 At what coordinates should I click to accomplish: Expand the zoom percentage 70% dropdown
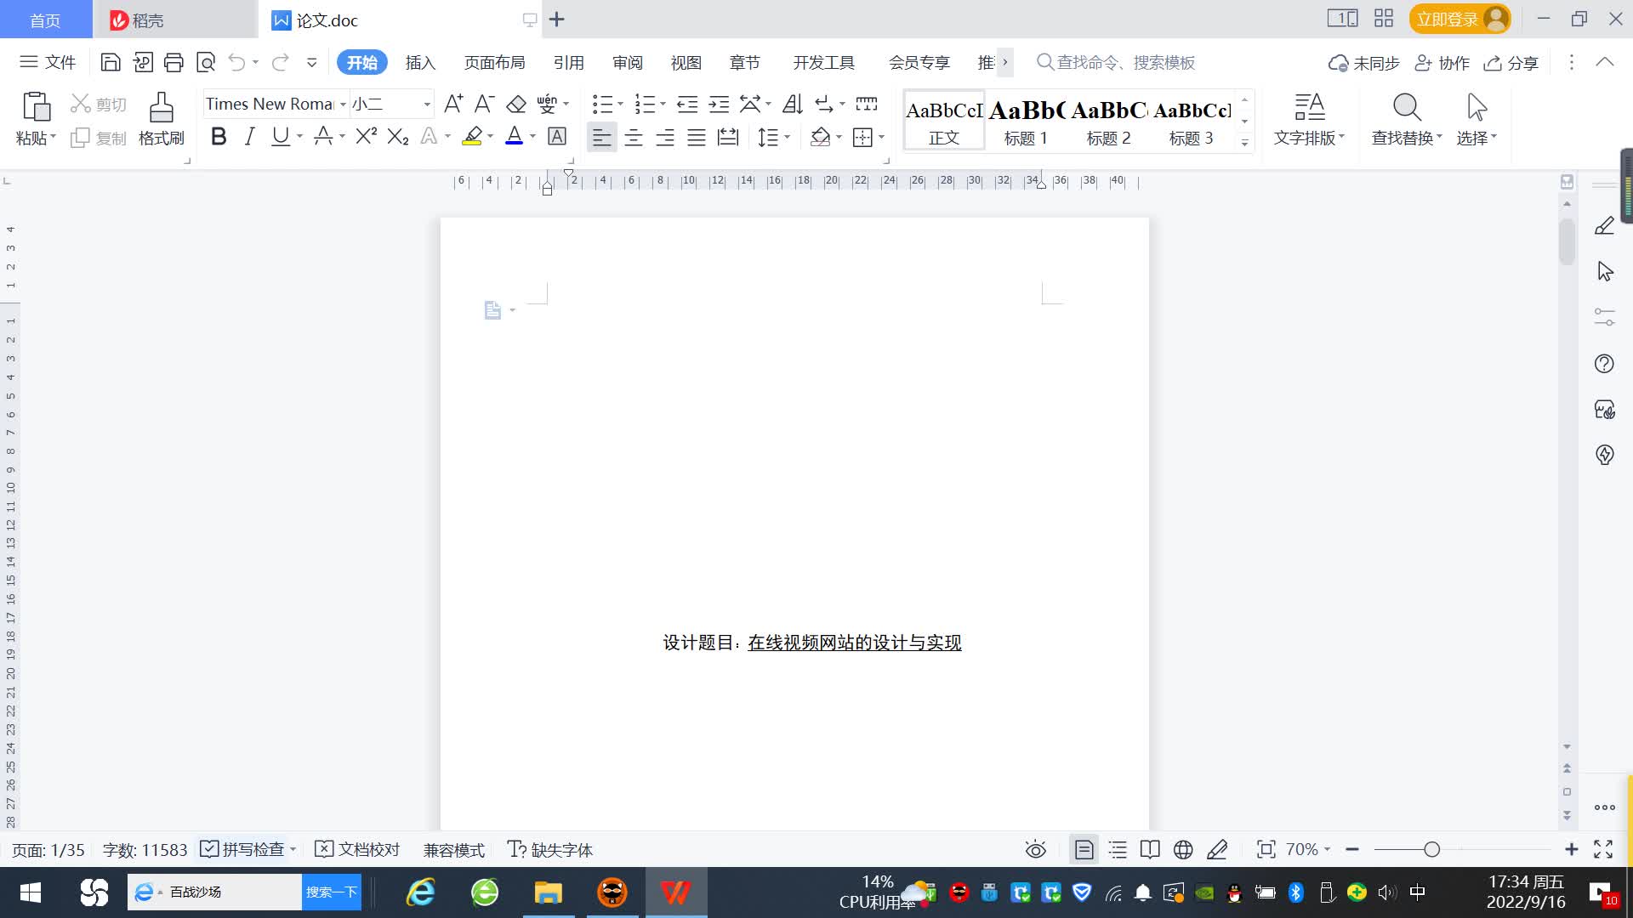point(1308,849)
